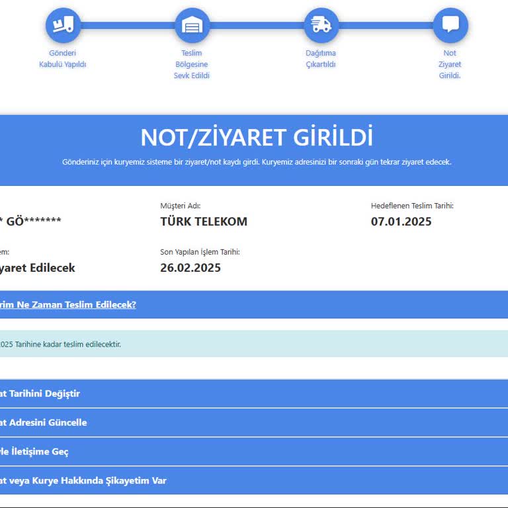508x508 pixels.
Task: Select 'Not Ziyaret Girildi.' step label
Action: 450,64
